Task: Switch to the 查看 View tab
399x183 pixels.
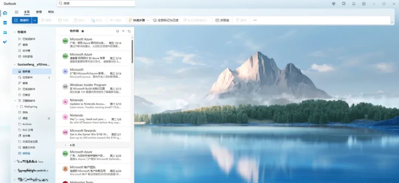Action: click(39, 12)
